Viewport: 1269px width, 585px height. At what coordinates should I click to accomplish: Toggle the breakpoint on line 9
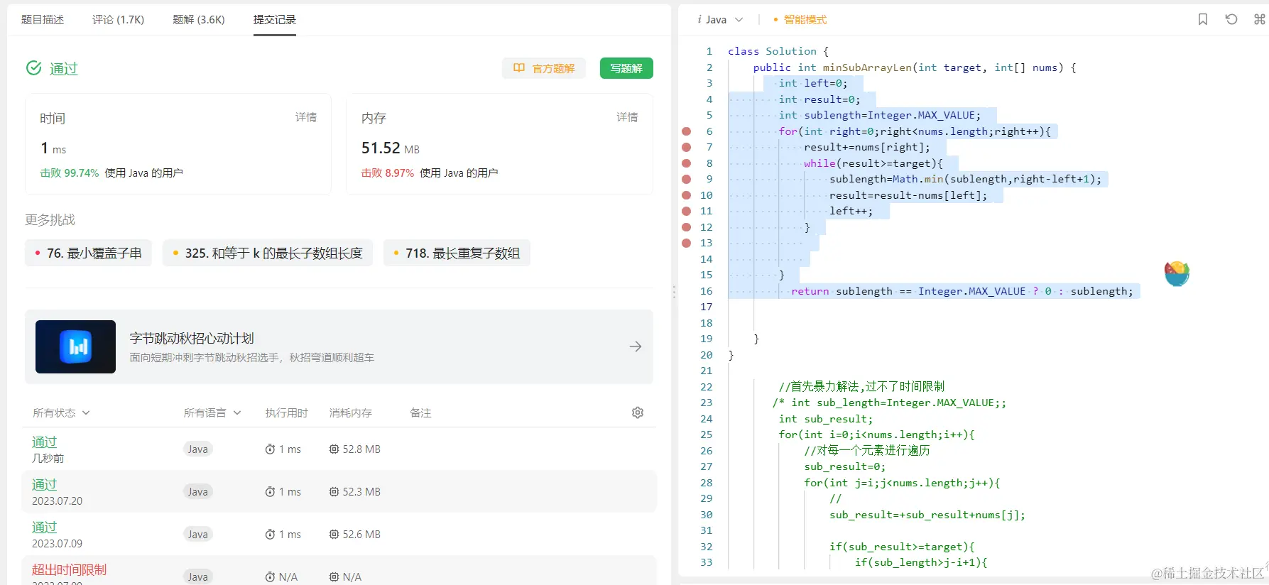[686, 179]
